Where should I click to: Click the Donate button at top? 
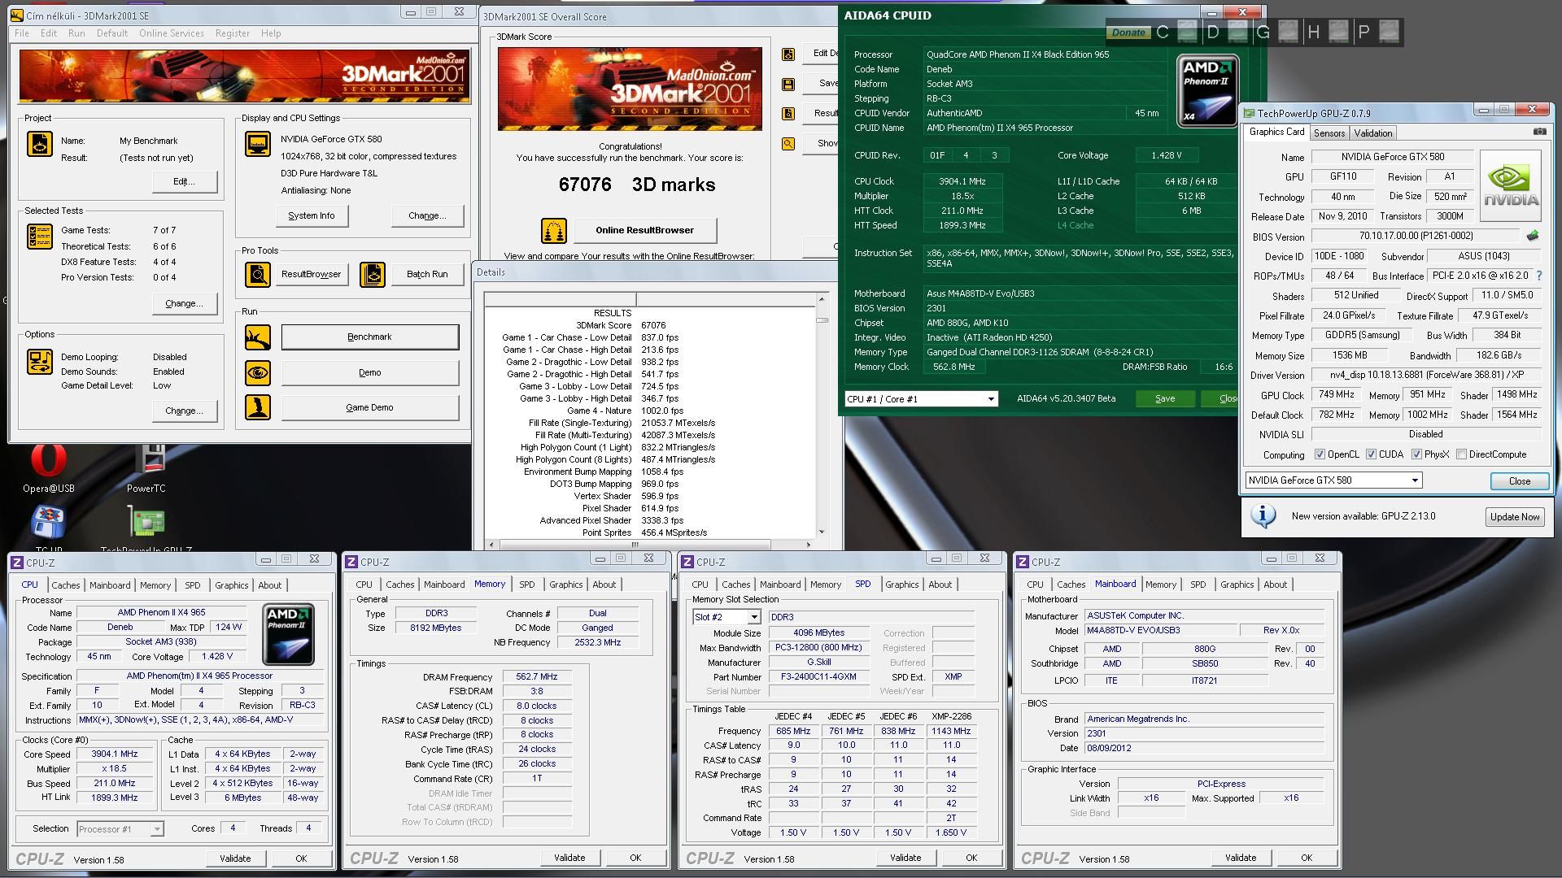(1128, 33)
